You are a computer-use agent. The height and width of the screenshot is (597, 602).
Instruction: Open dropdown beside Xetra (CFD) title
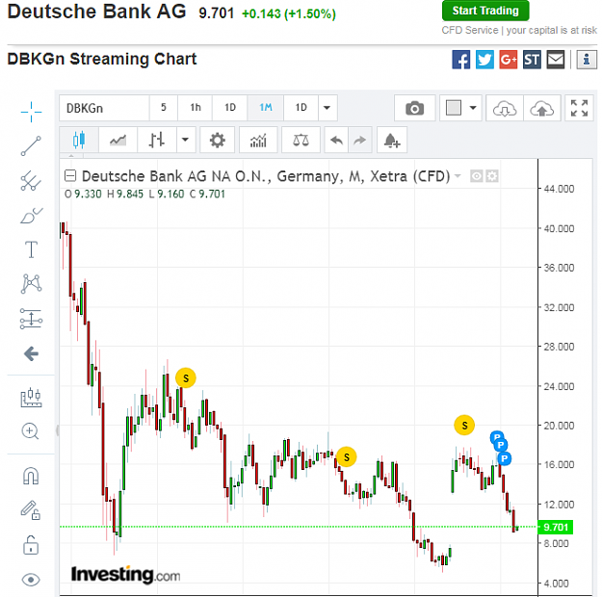pos(458,176)
